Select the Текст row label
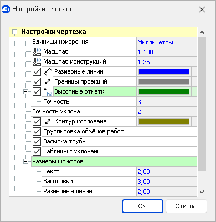216x222 pixels. coord(52,172)
